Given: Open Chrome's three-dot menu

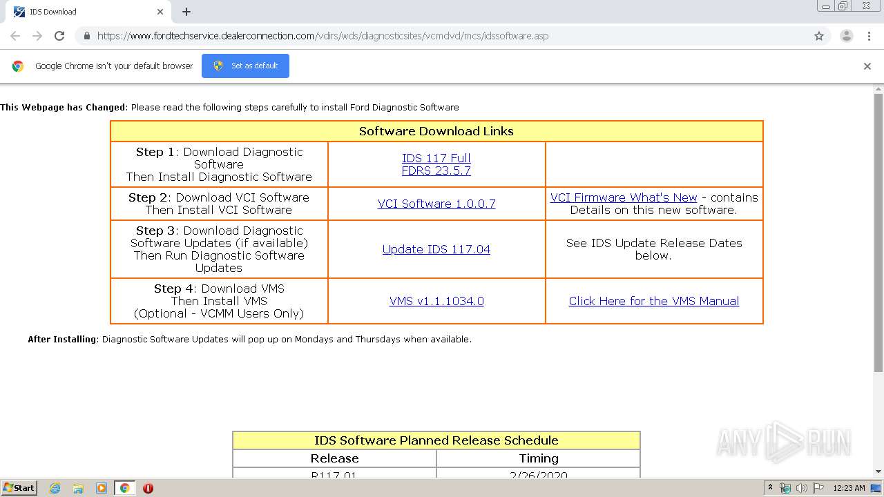Looking at the screenshot, I should pos(869,36).
